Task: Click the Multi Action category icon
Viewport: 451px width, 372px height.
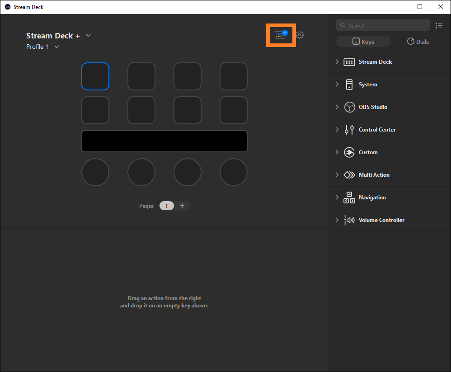Action: [349, 175]
